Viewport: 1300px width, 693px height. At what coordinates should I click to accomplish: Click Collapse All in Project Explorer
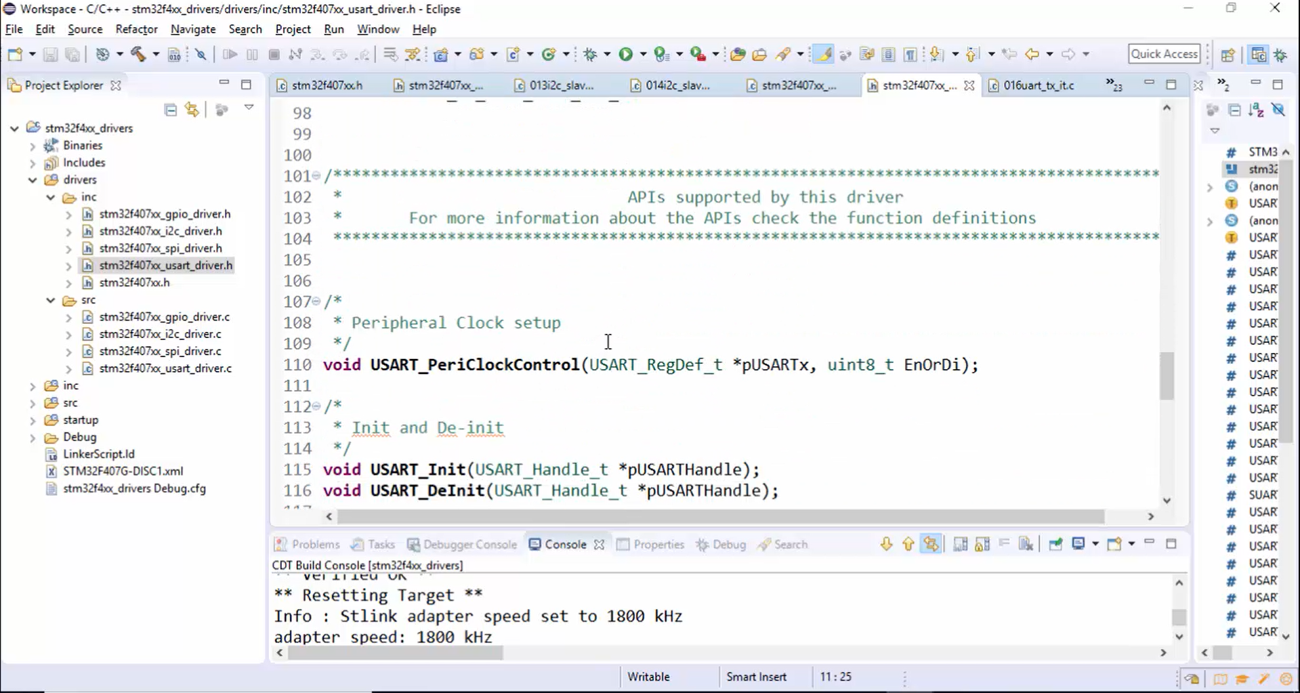pyautogui.click(x=171, y=109)
